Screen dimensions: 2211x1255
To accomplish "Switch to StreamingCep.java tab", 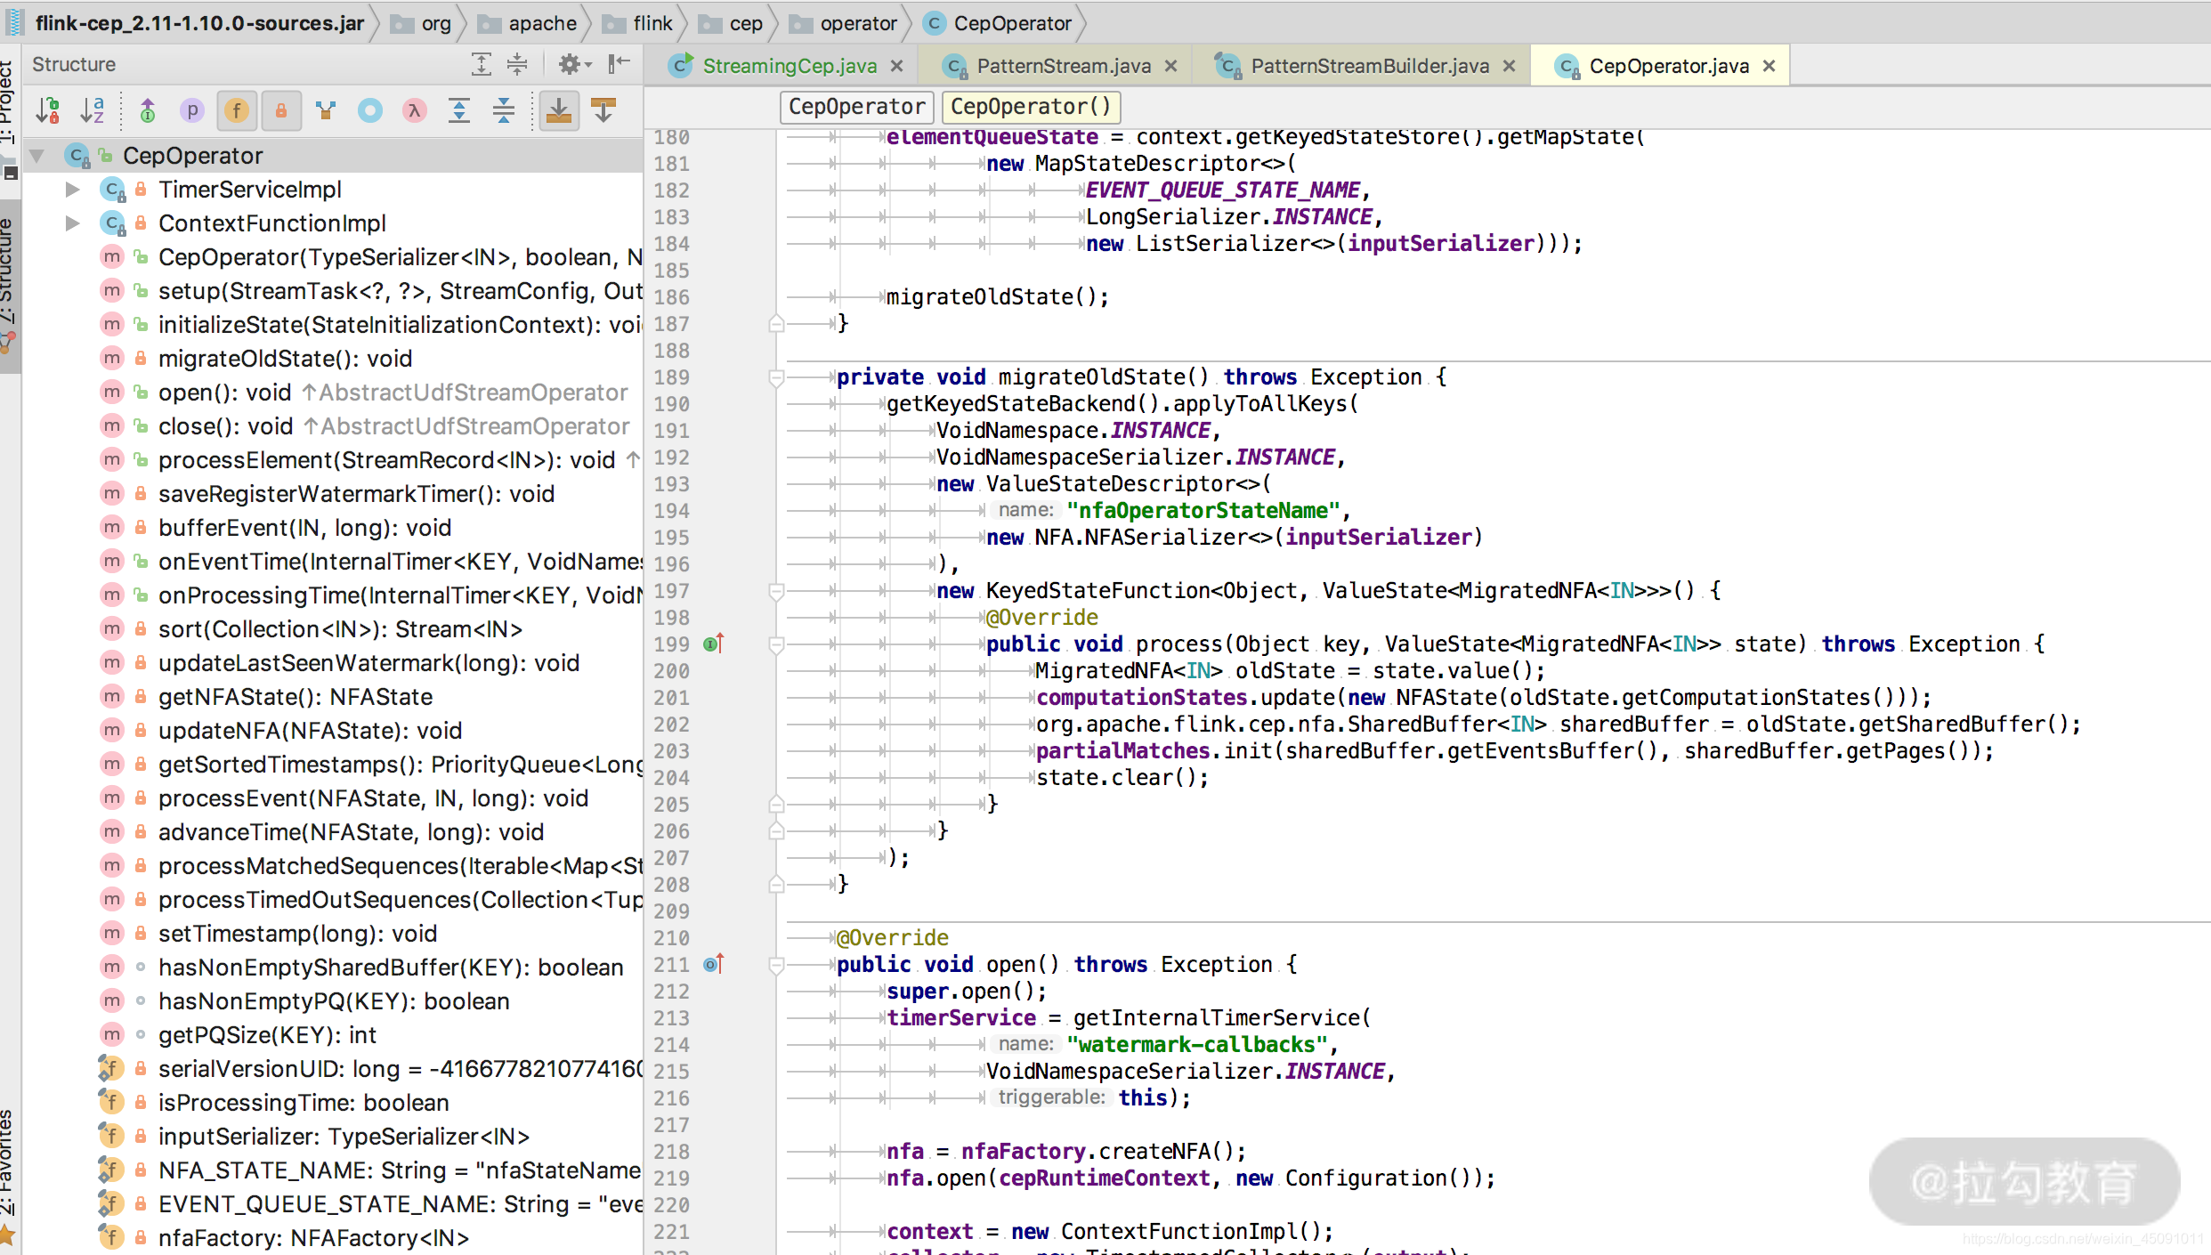I will point(790,64).
